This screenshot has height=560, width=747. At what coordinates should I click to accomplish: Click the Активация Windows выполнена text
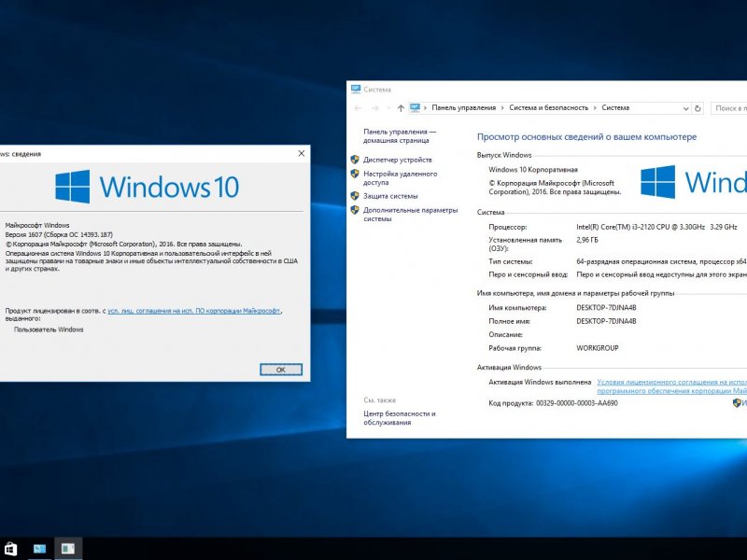[540, 382]
